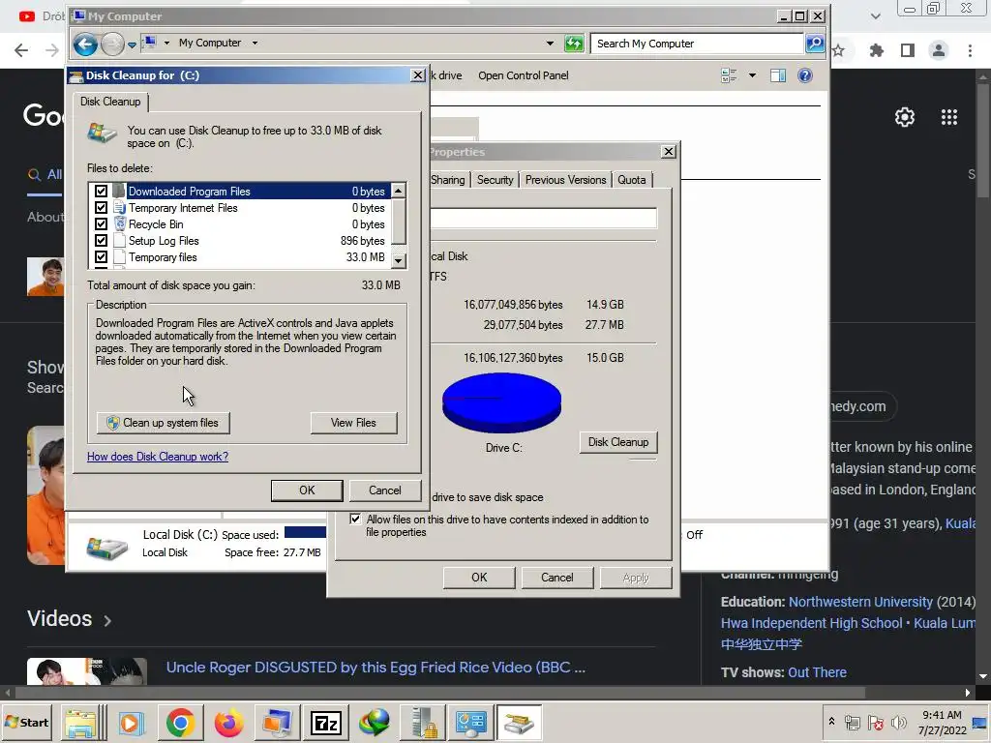991x743 pixels.
Task: Click the Disk Cleanup taskbar icon
Action: (x=519, y=723)
